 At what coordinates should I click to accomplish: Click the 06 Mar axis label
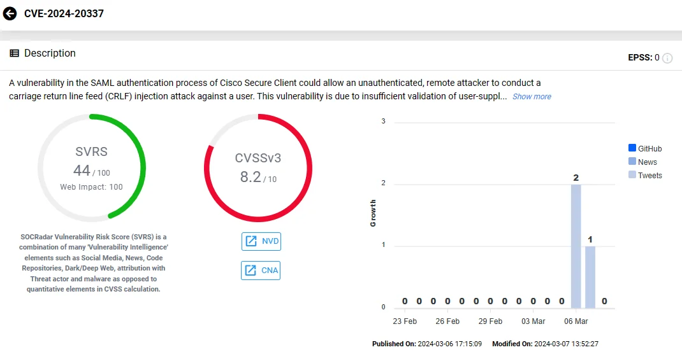click(576, 321)
